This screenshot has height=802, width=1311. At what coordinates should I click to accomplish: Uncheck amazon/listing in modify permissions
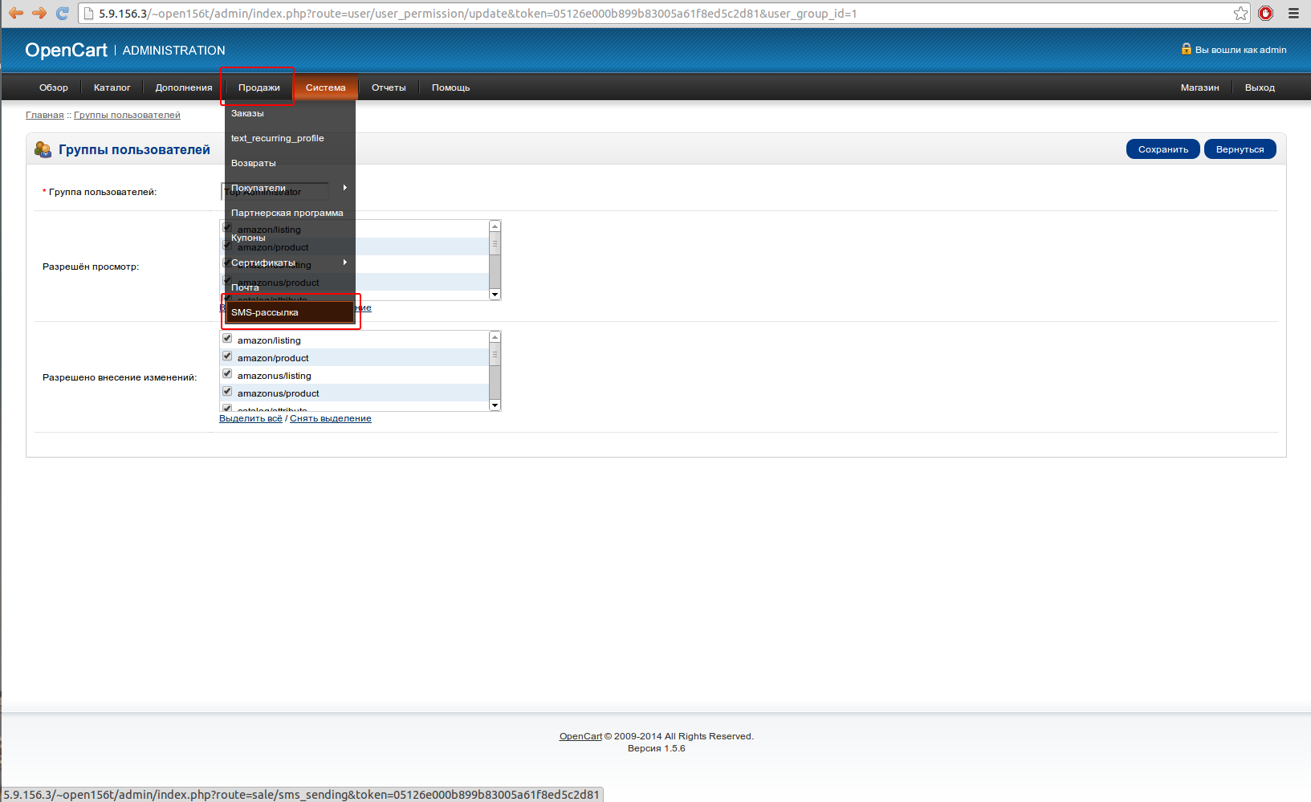click(227, 339)
